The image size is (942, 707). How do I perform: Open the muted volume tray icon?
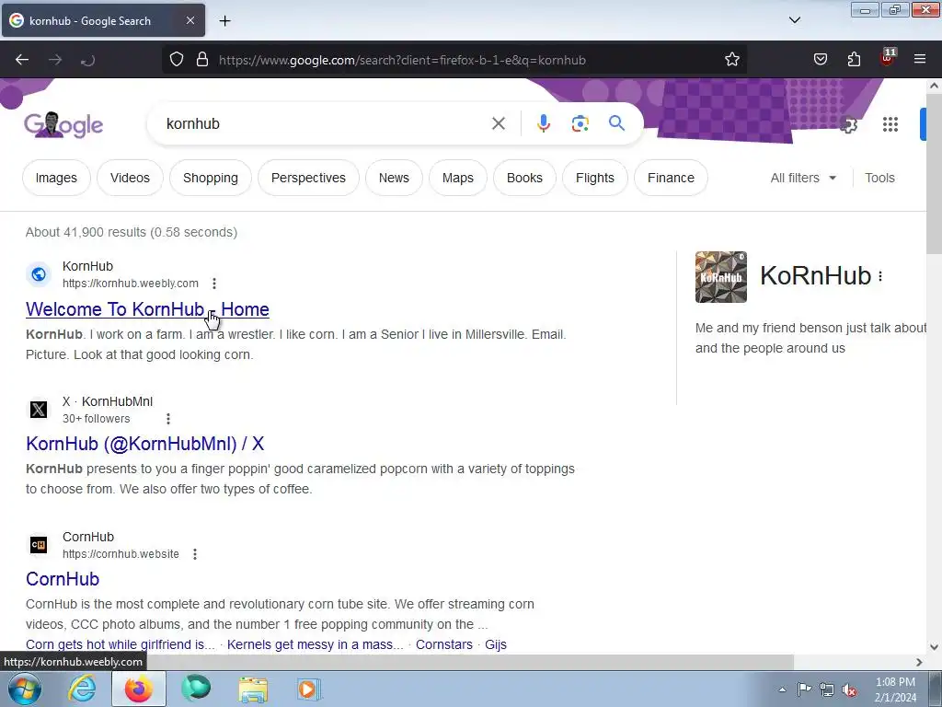click(x=849, y=690)
